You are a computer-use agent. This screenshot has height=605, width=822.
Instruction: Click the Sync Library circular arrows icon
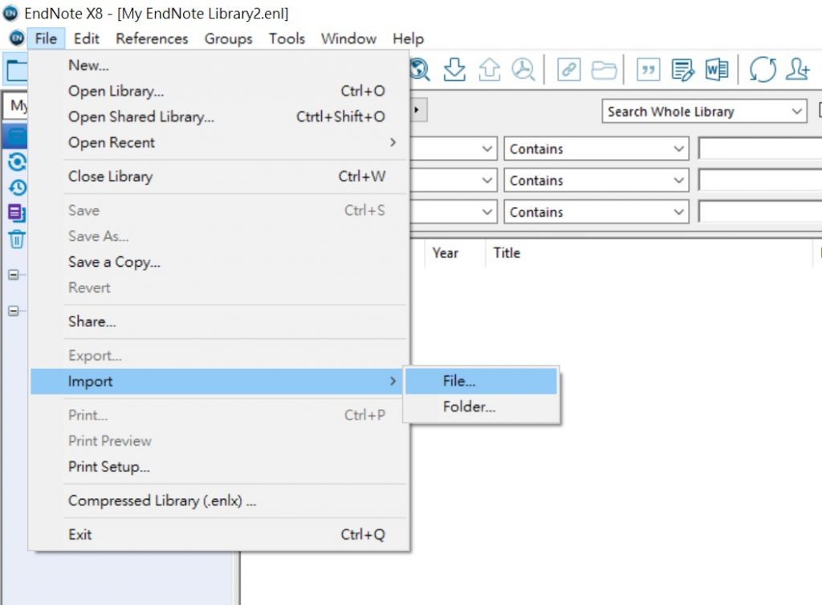pos(763,69)
